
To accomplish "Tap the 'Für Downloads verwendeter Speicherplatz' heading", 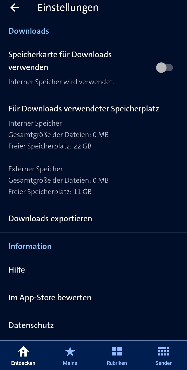I will tap(84, 109).
